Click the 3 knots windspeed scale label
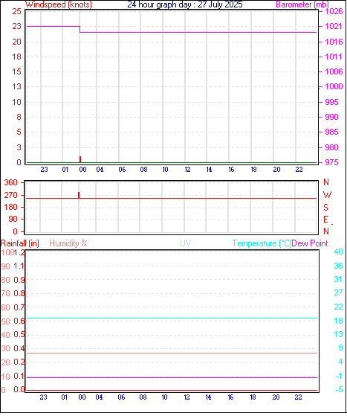The image size is (347, 416). 19,147
